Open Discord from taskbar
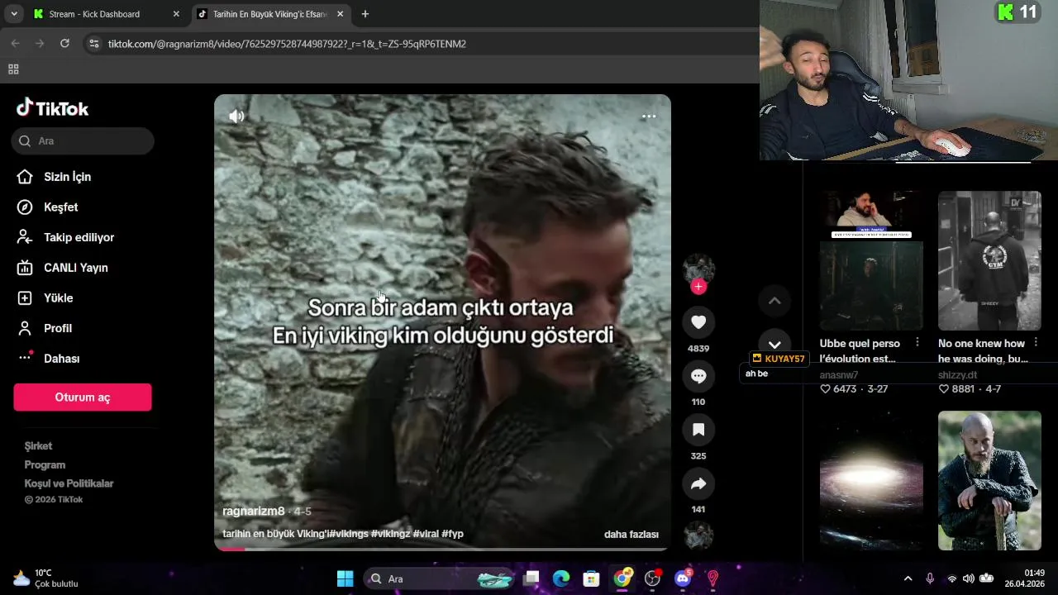Viewport: 1058px width, 595px height. click(x=683, y=578)
